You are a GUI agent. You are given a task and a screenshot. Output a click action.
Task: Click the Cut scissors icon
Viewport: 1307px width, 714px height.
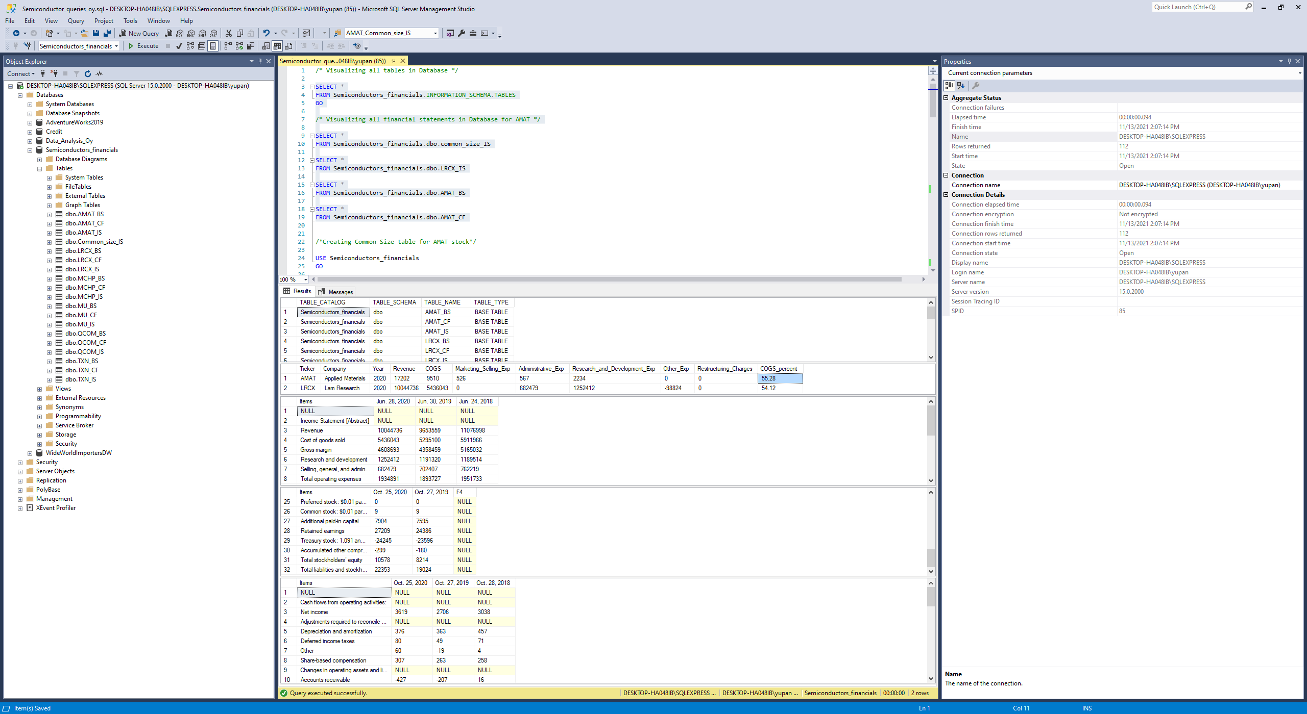point(229,33)
